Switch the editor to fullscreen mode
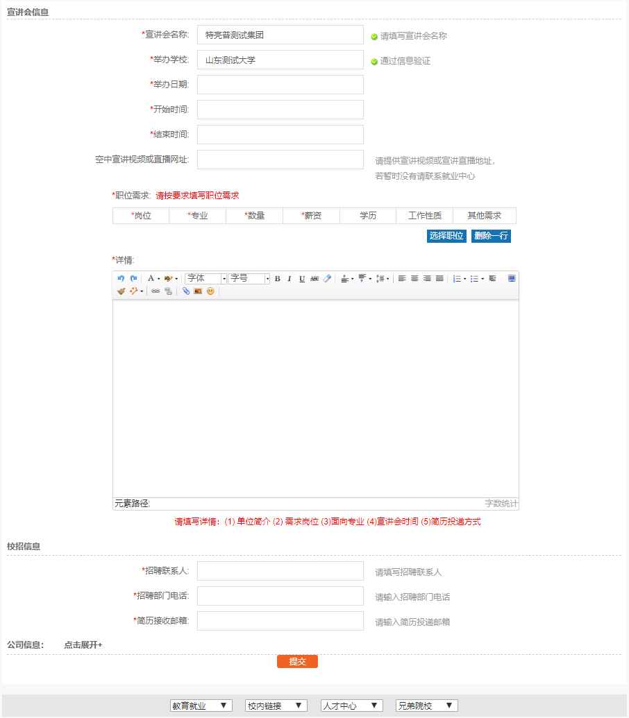Image resolution: width=629 pixels, height=718 pixels. pos(512,278)
